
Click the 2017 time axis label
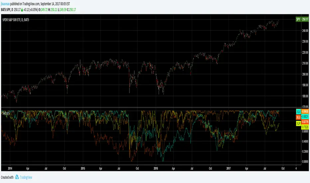pos(229,168)
